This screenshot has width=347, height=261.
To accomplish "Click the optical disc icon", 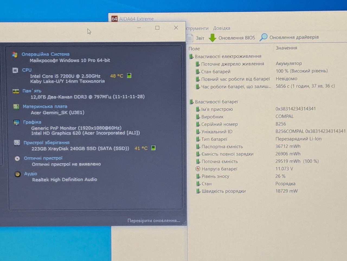I will click(17, 158).
